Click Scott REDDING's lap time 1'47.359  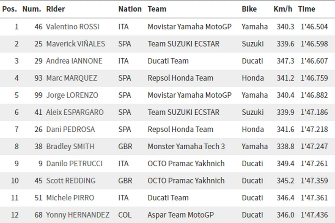tap(314, 181)
